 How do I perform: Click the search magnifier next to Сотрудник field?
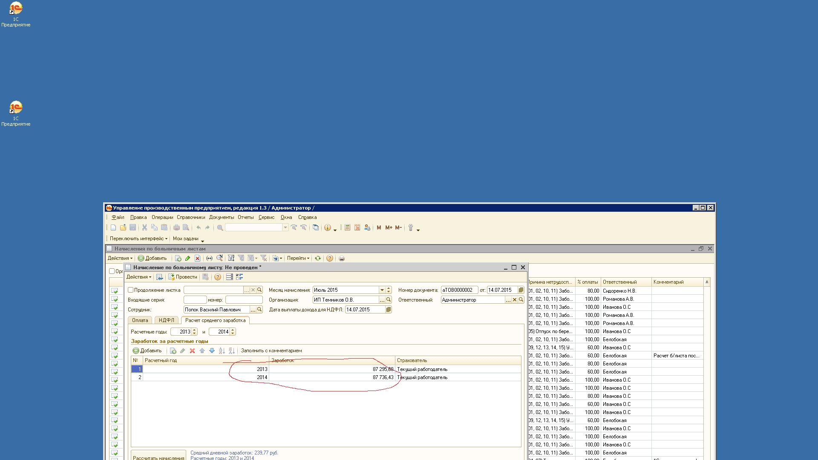click(259, 310)
